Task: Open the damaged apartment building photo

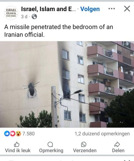Action: coord(67,84)
